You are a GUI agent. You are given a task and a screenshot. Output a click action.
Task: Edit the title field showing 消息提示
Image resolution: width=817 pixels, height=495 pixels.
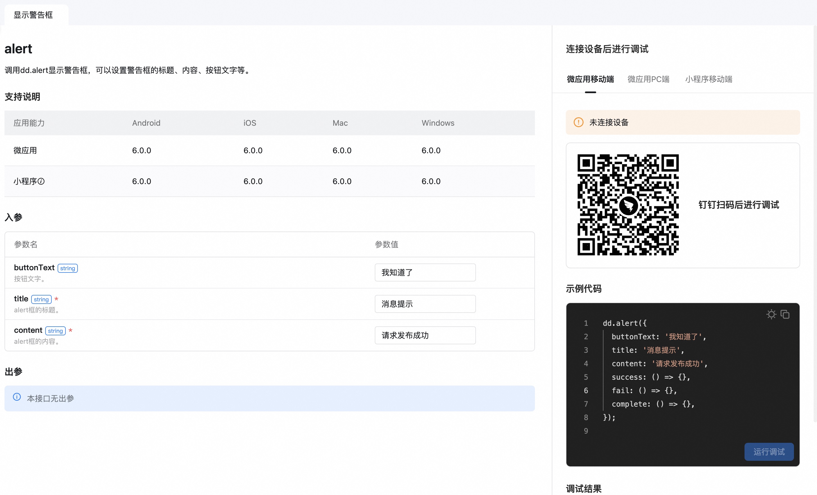click(425, 304)
